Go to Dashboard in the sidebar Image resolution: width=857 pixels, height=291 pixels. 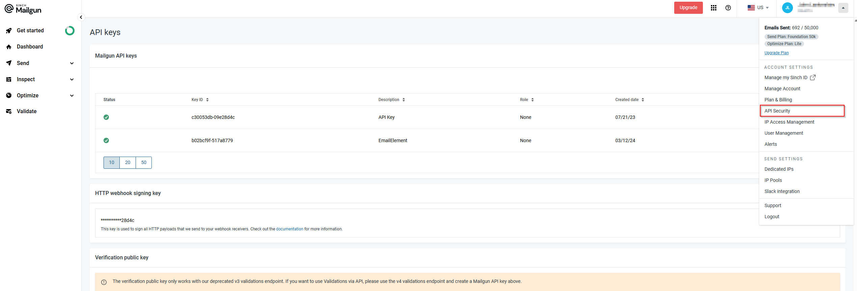pos(30,47)
